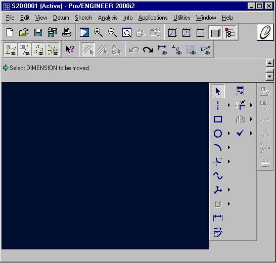
Task: Open the Analysis menu
Action: (x=108, y=18)
